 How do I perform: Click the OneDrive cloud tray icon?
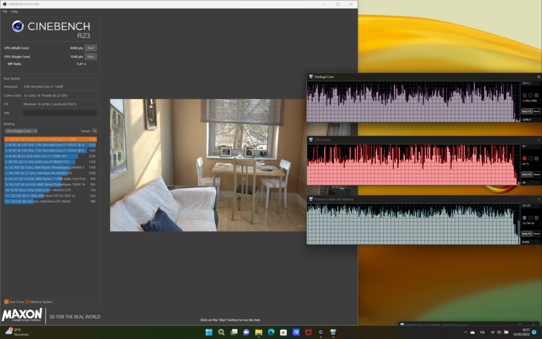(x=473, y=333)
